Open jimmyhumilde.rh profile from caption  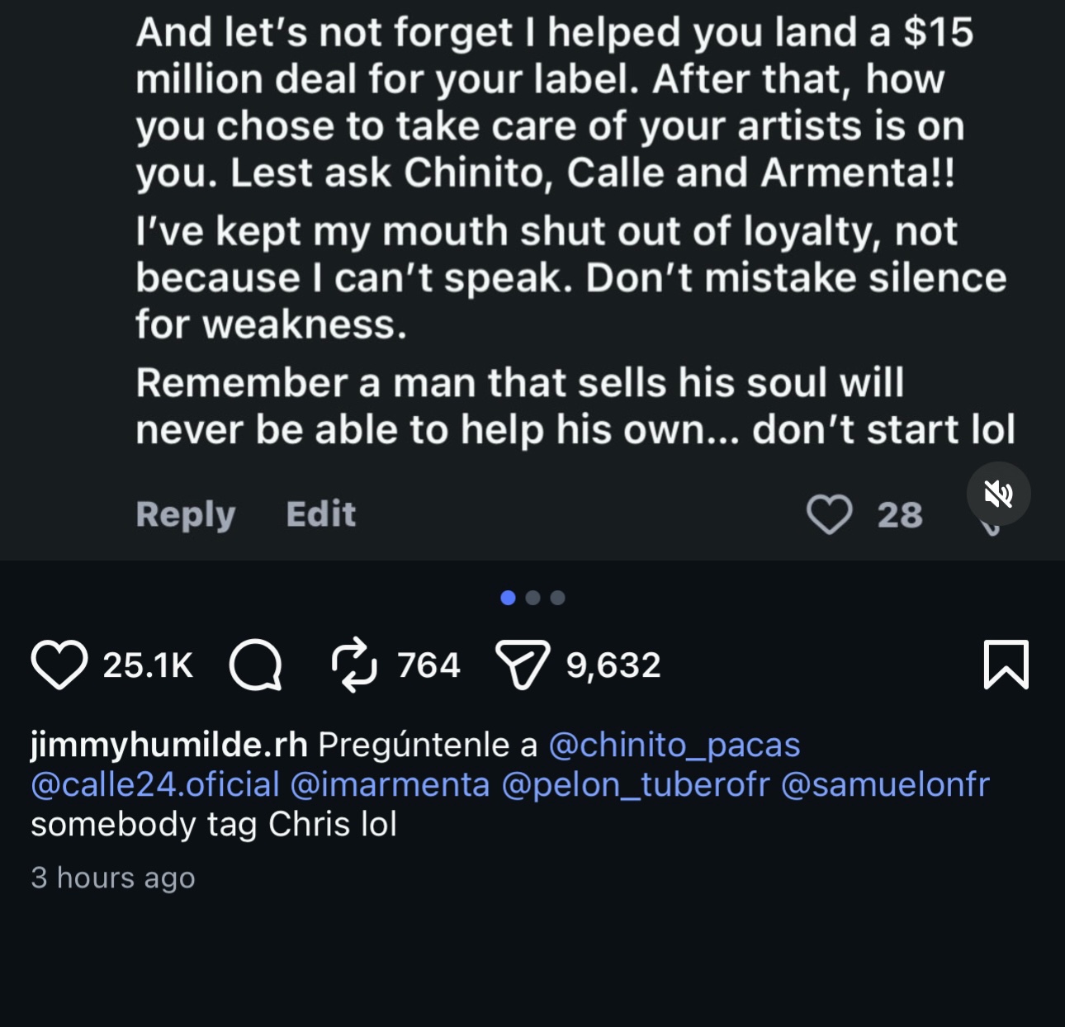click(x=169, y=745)
